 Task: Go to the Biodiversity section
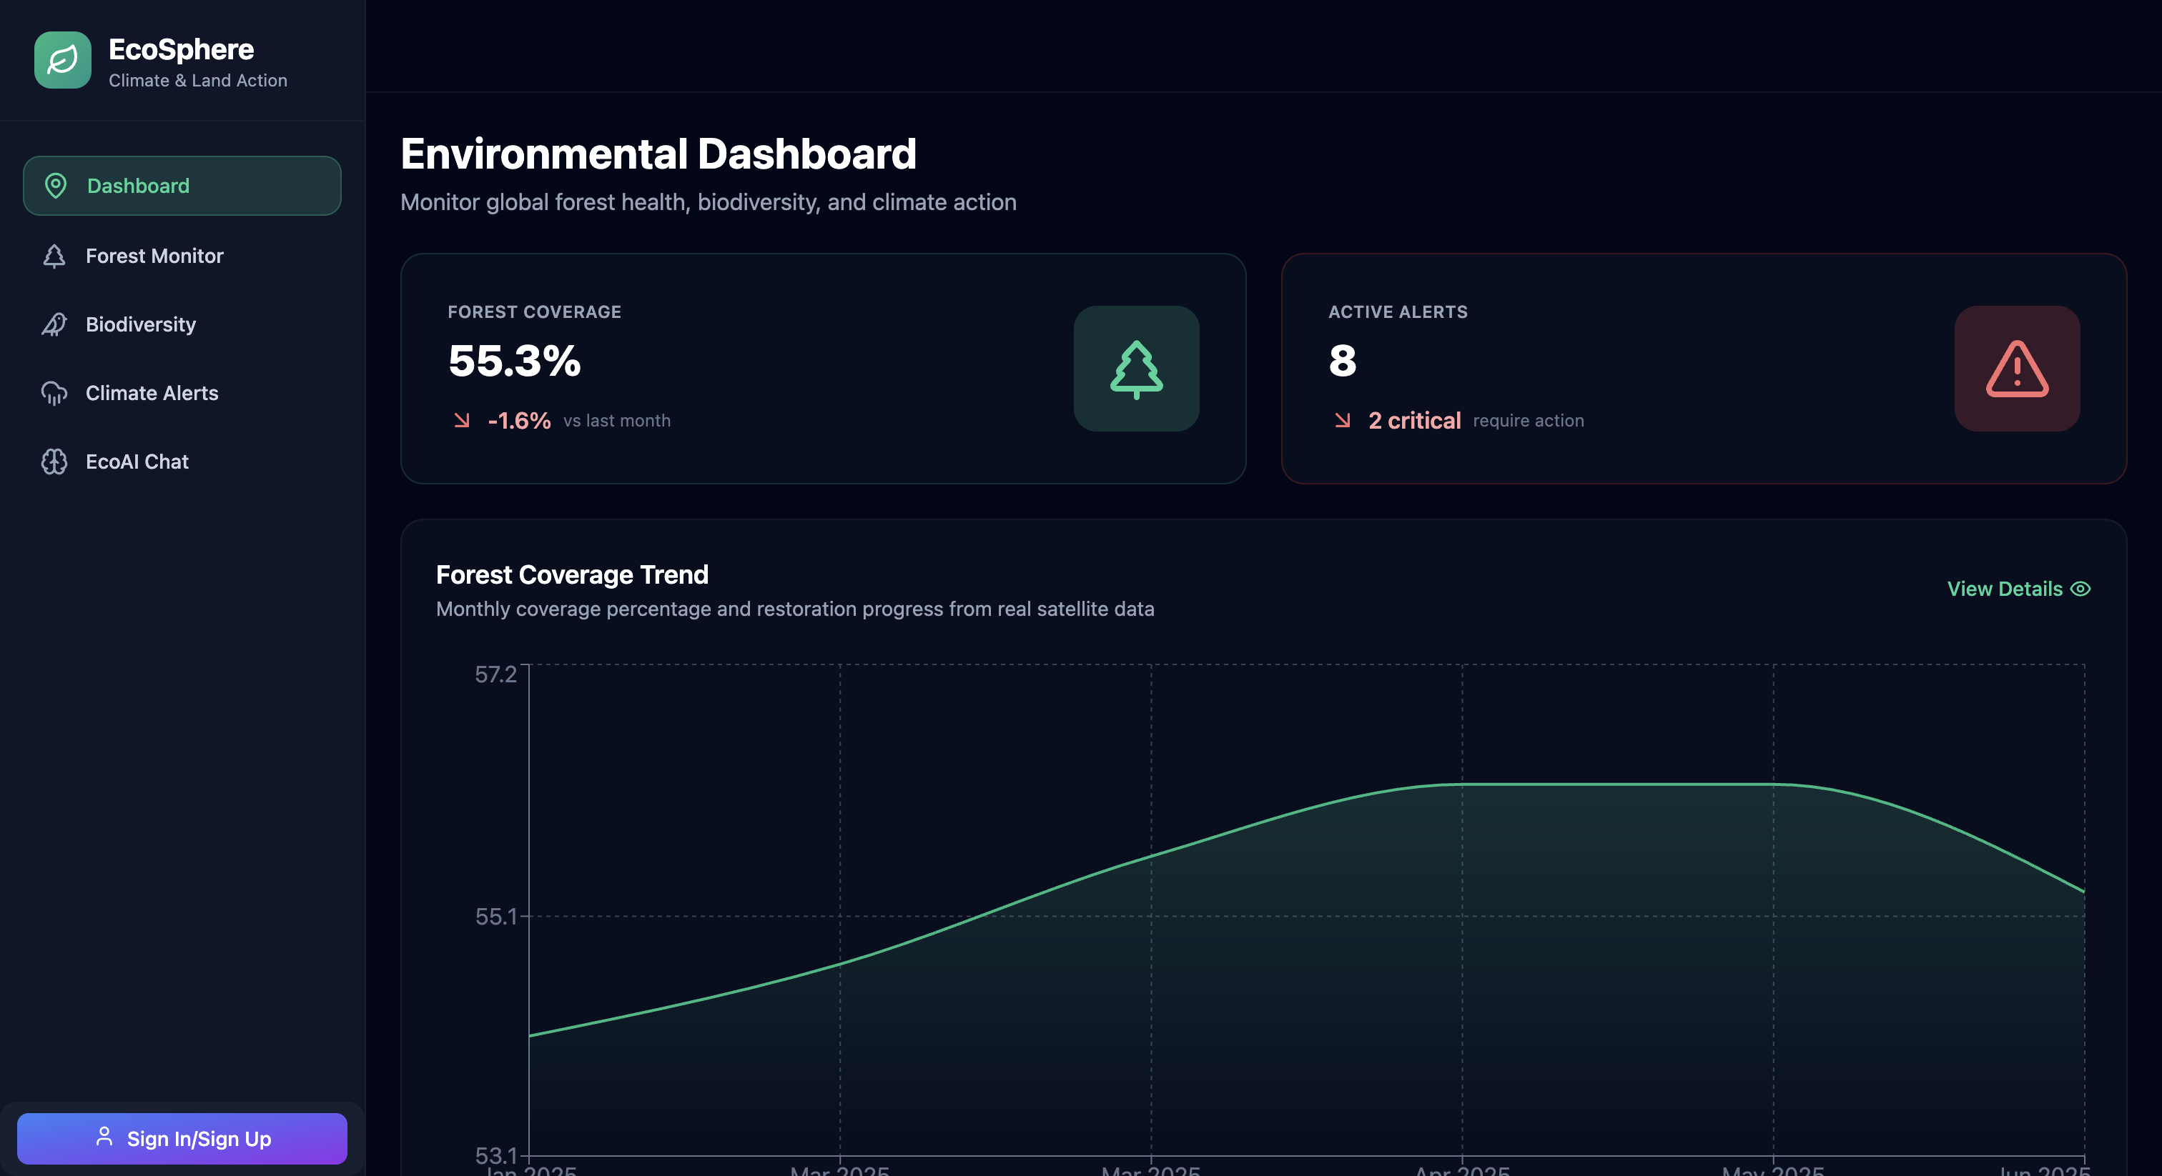(141, 324)
